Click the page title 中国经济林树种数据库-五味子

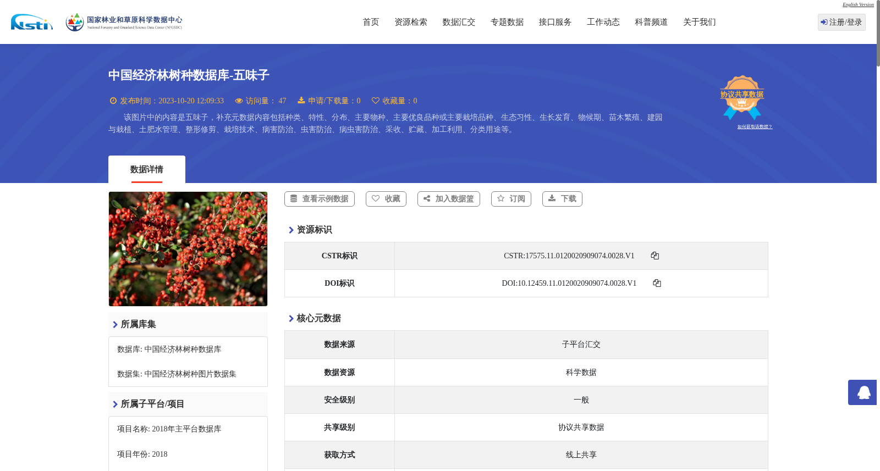click(x=189, y=75)
